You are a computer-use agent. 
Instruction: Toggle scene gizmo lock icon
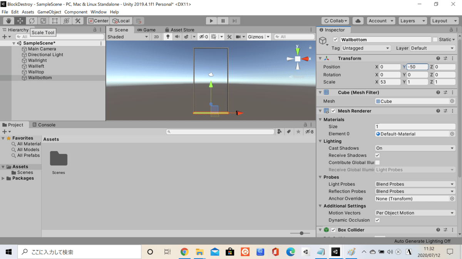310,47
